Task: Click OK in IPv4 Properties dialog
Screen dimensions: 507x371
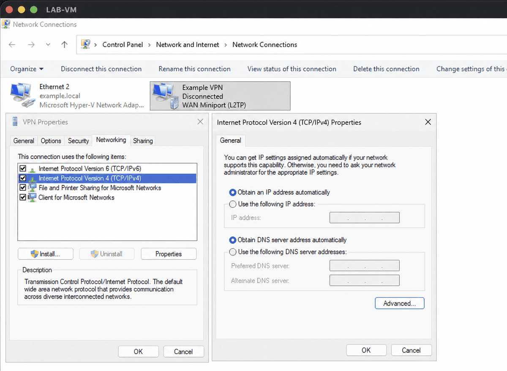Action: pos(366,350)
